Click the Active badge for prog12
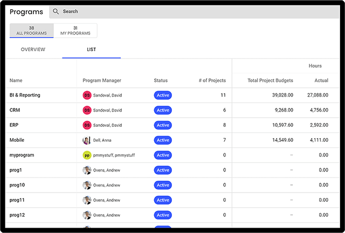Screen dimensions: 345x233 (x=163, y=215)
